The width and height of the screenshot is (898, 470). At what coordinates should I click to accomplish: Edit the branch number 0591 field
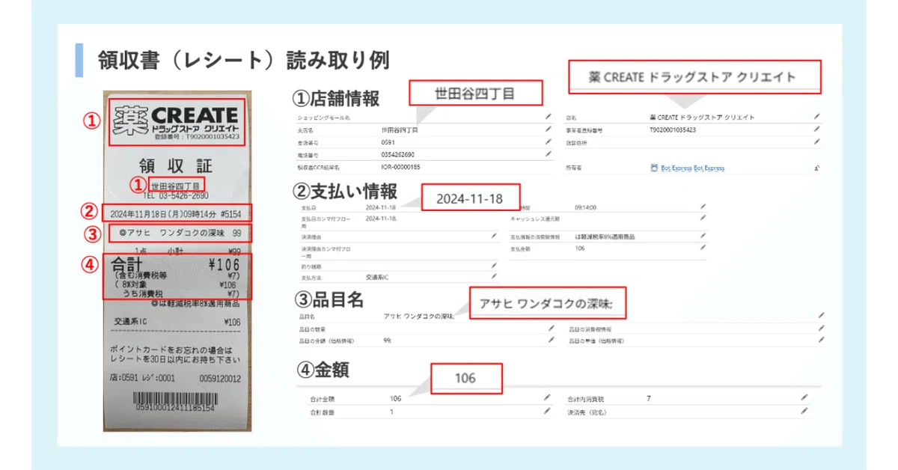(549, 141)
